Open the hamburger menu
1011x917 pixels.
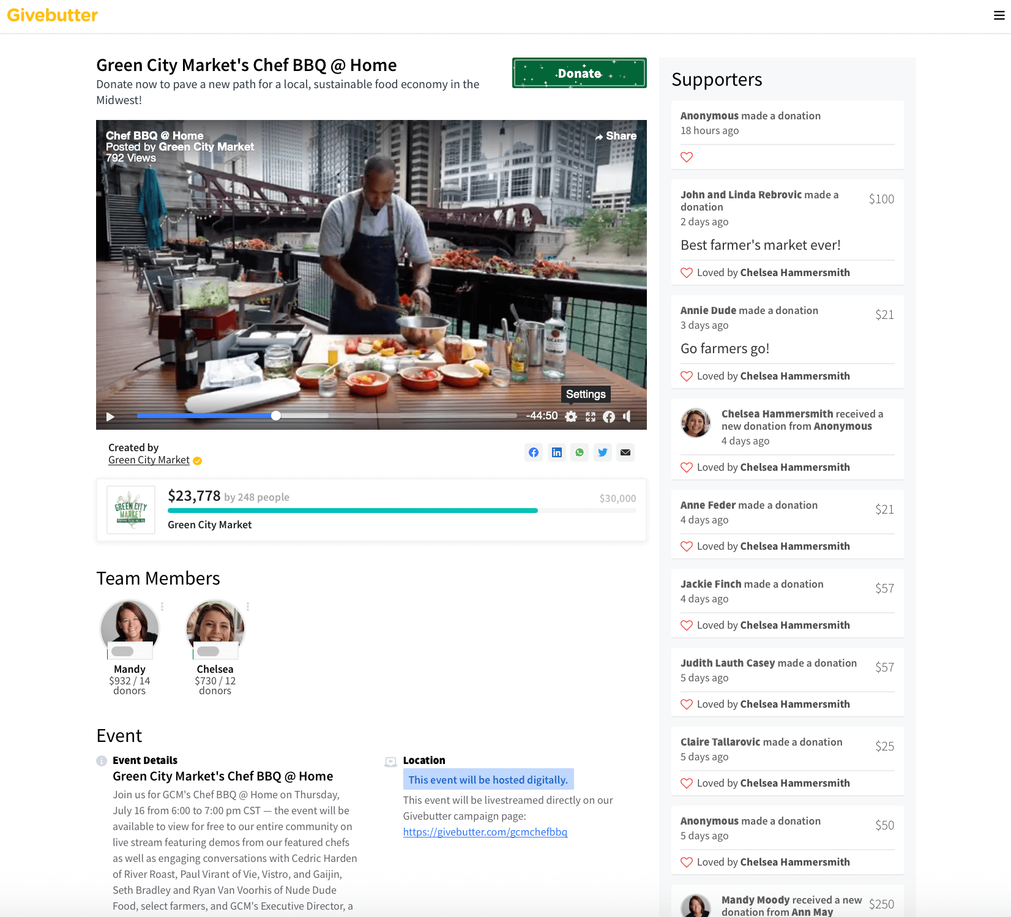click(x=999, y=15)
